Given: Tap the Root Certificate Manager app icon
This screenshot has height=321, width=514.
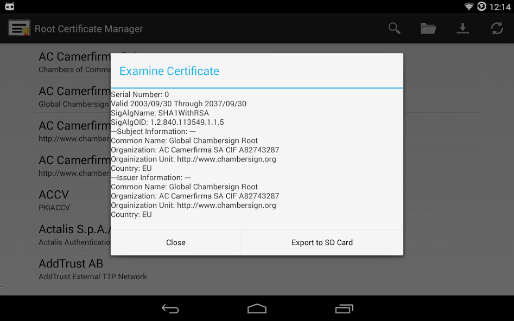Looking at the screenshot, I should [x=19, y=28].
